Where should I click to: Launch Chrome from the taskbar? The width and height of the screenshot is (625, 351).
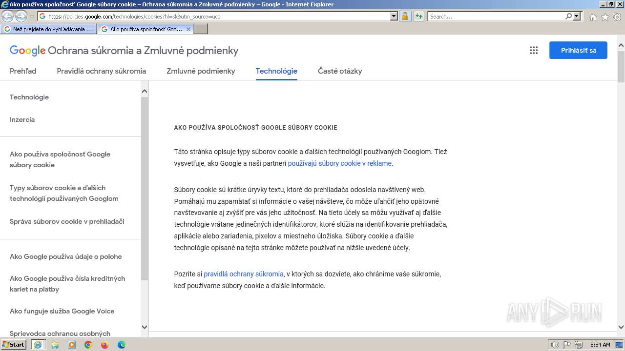tap(88, 345)
